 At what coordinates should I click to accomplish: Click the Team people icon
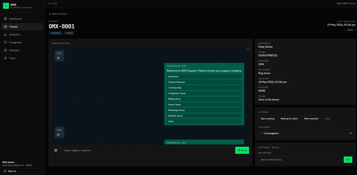pos(5,58)
